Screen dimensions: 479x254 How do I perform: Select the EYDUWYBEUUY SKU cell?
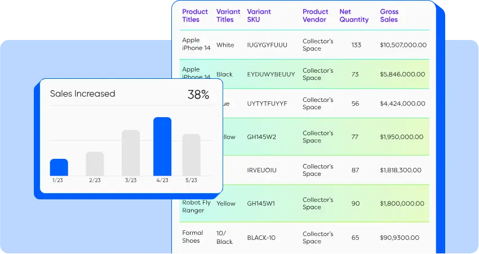[271, 74]
